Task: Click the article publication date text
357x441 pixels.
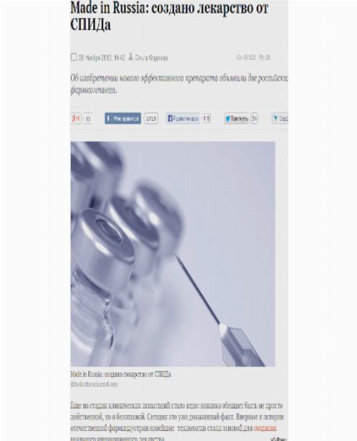Action: 101,58
